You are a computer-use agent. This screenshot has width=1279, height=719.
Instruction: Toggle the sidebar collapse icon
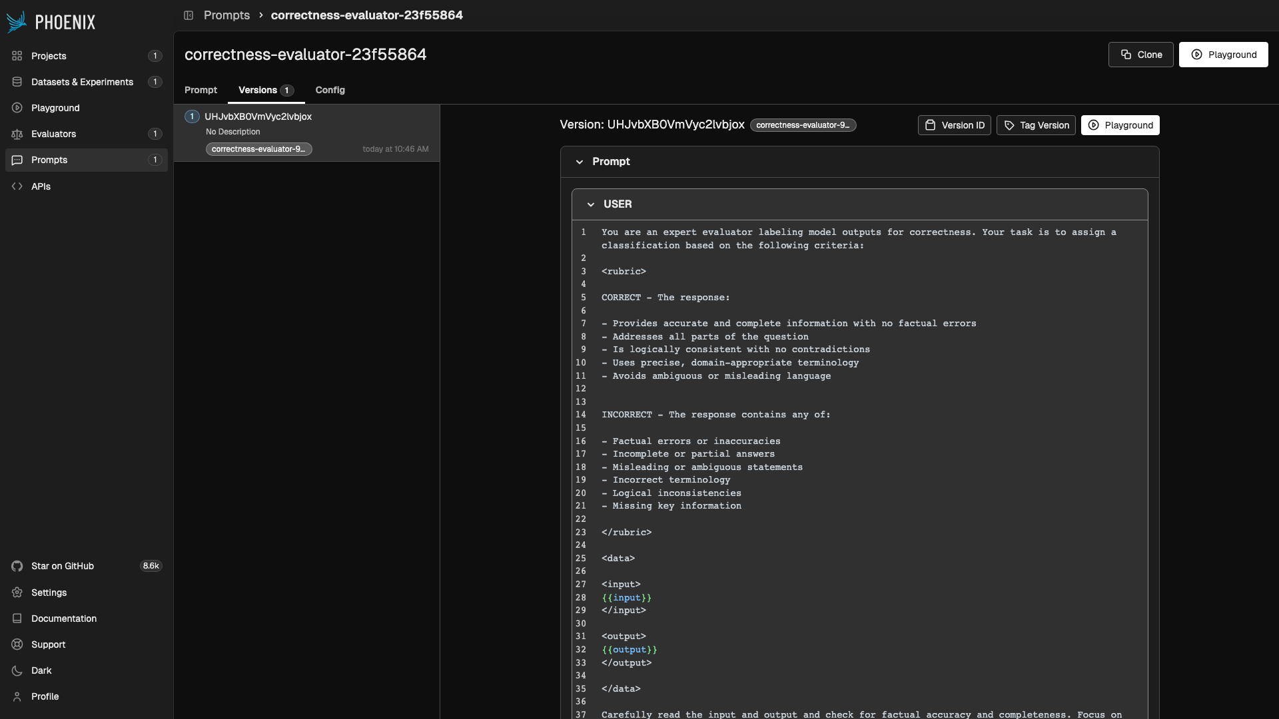pos(189,15)
